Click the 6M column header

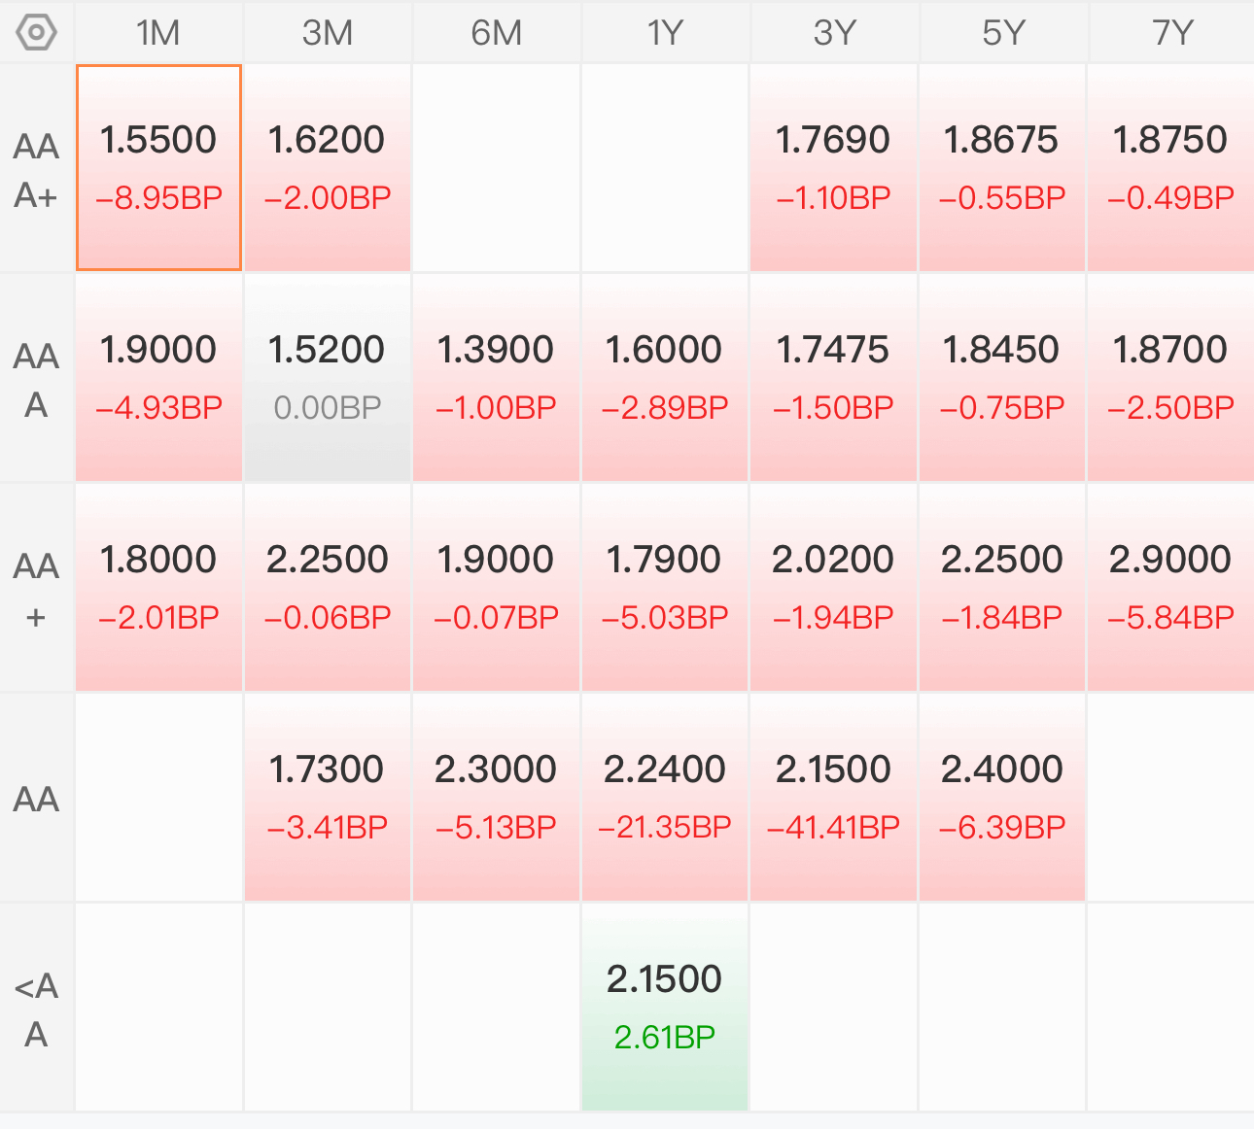coord(497,33)
